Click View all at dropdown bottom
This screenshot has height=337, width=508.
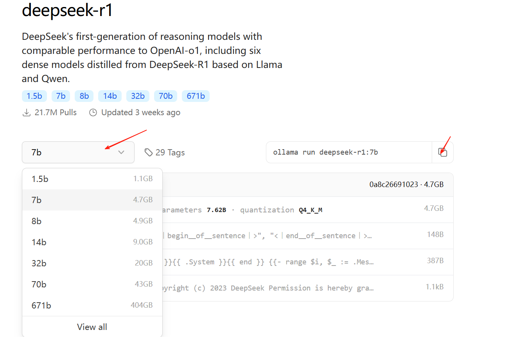point(92,327)
